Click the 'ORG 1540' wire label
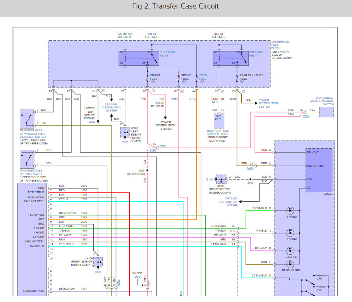 73,217
